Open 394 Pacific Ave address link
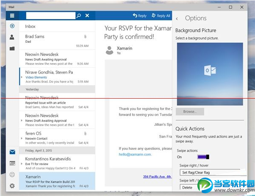 pos(157,177)
